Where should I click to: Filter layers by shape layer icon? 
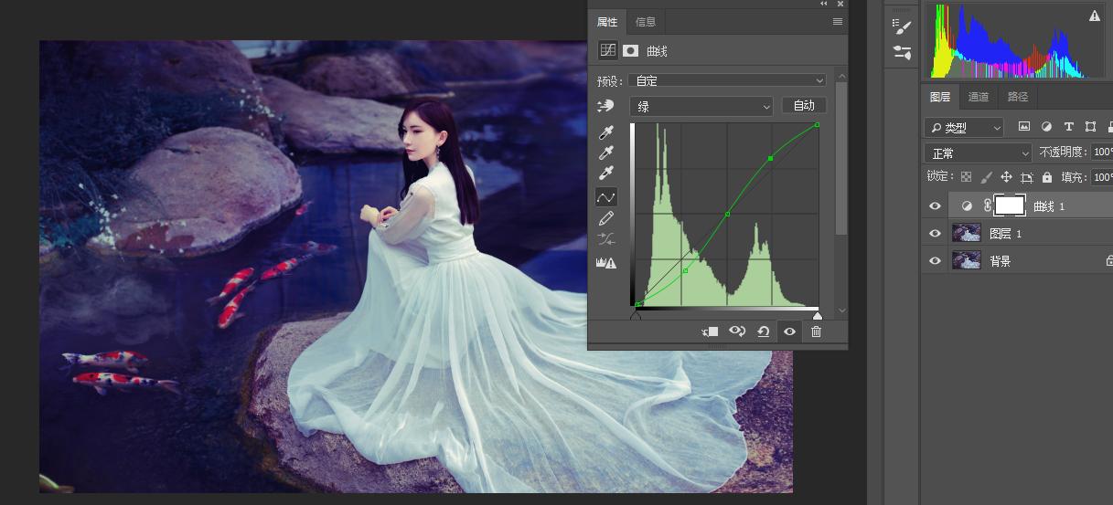(x=1090, y=127)
